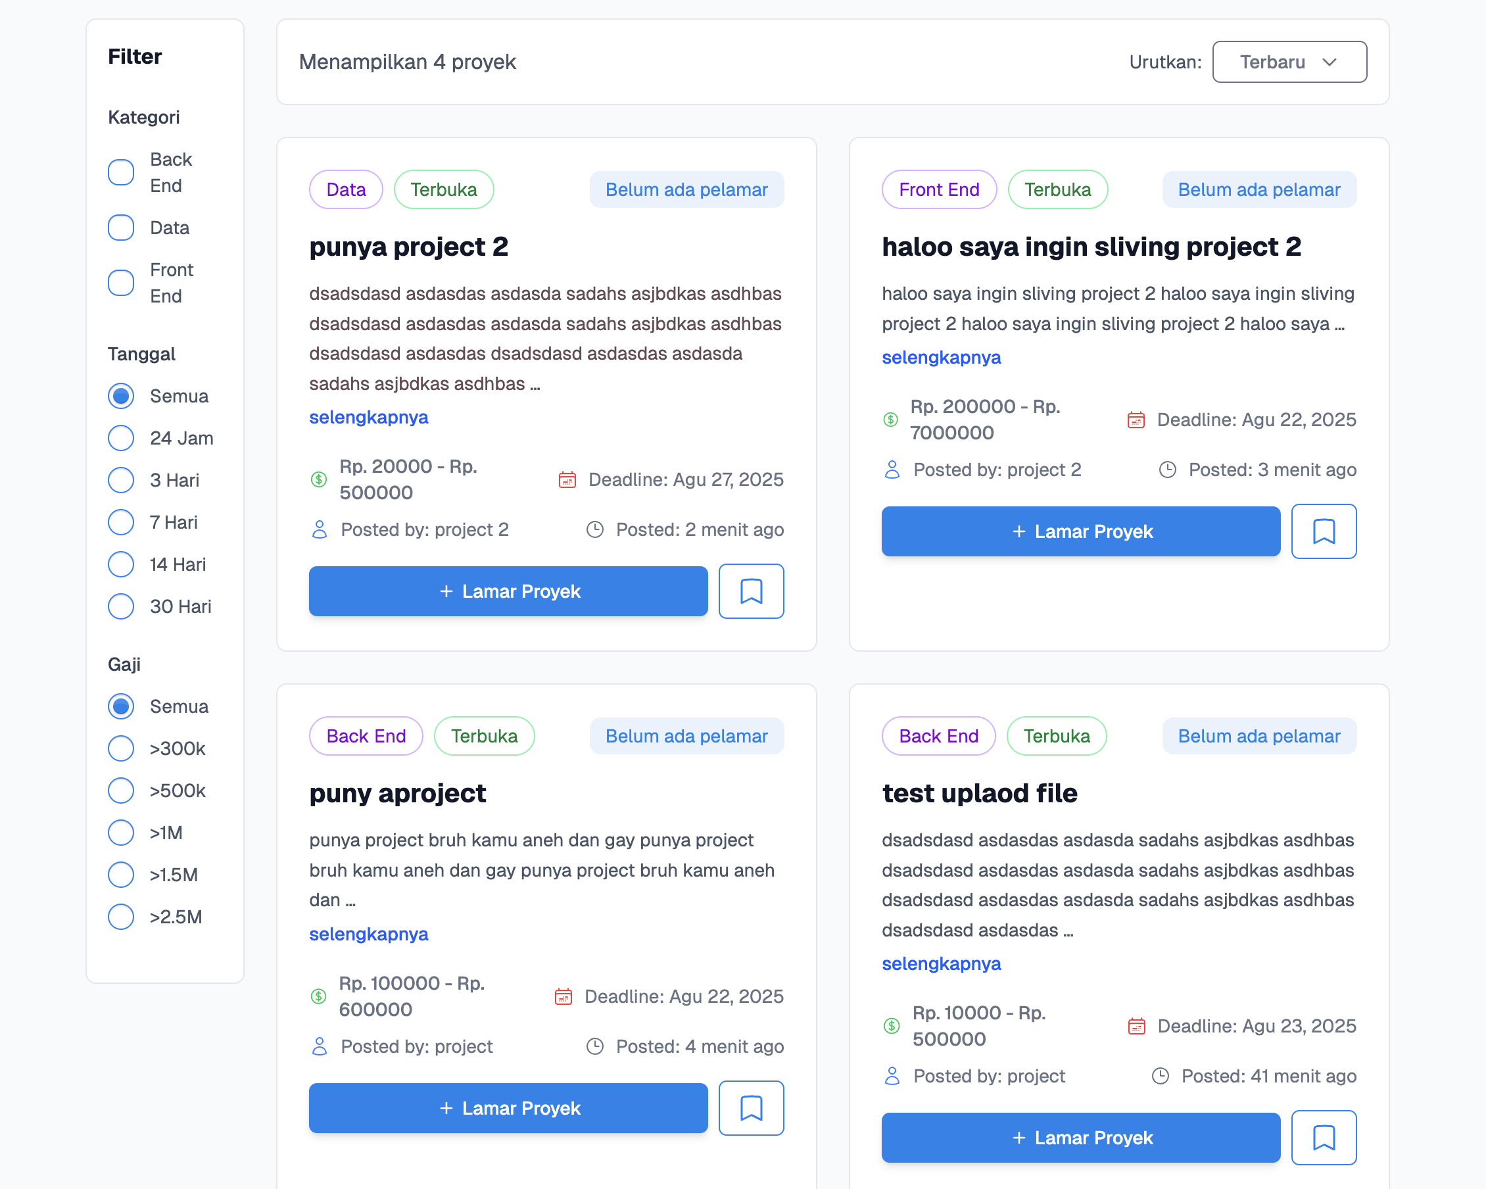This screenshot has width=1486, height=1189.
Task: Choose the >500k salary filter
Action: click(x=121, y=790)
